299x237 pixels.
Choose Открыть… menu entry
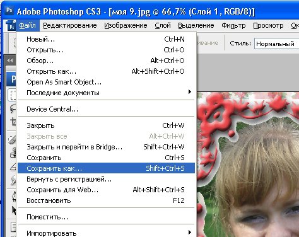pyautogui.click(x=106, y=50)
